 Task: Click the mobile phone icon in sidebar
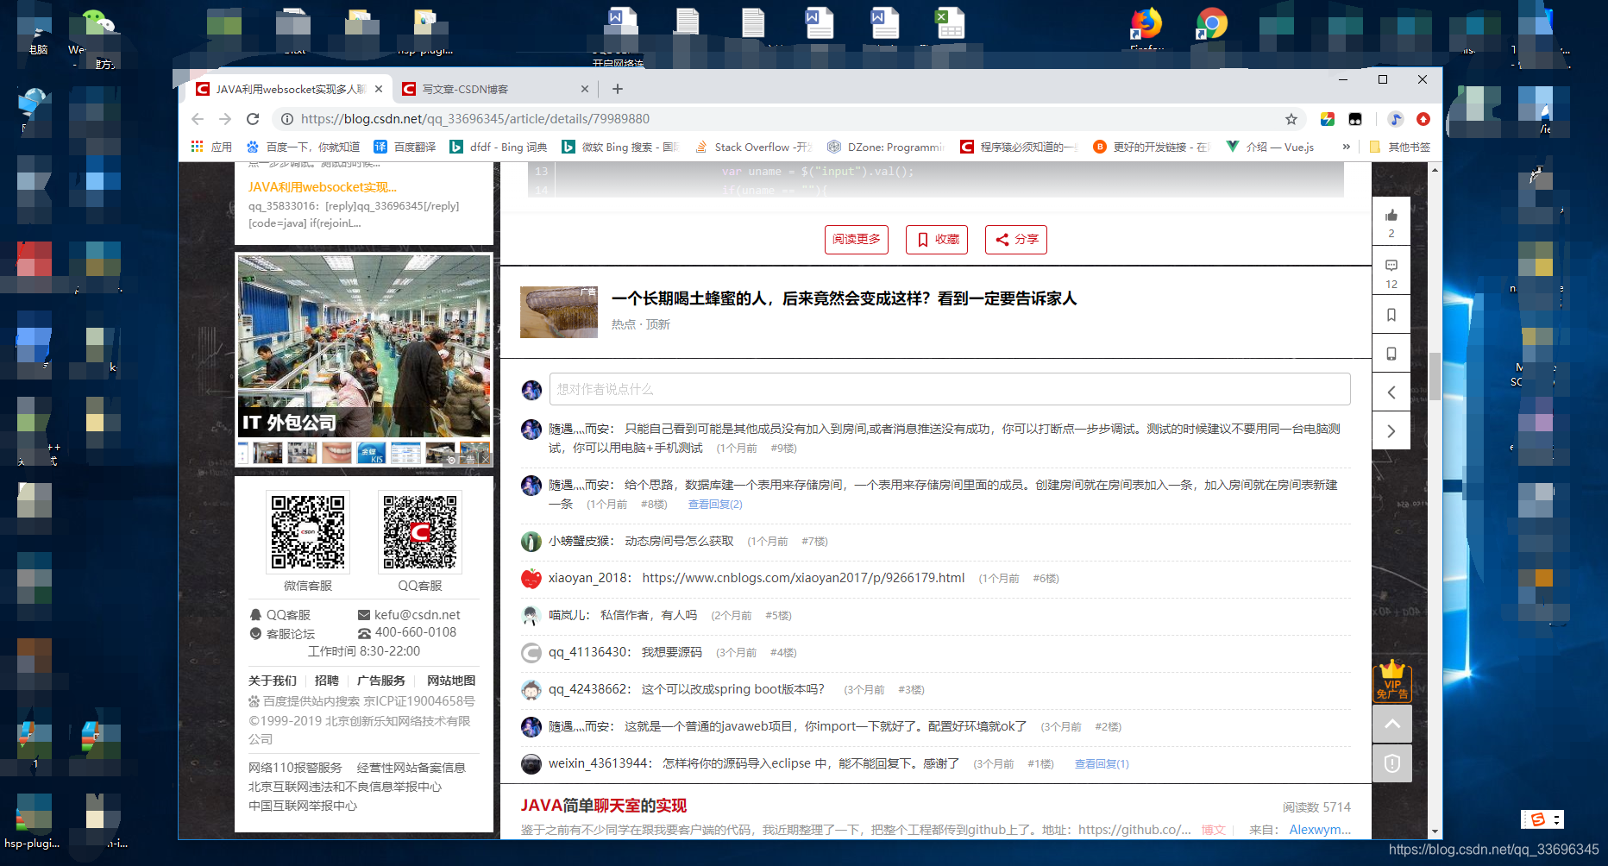1391,354
